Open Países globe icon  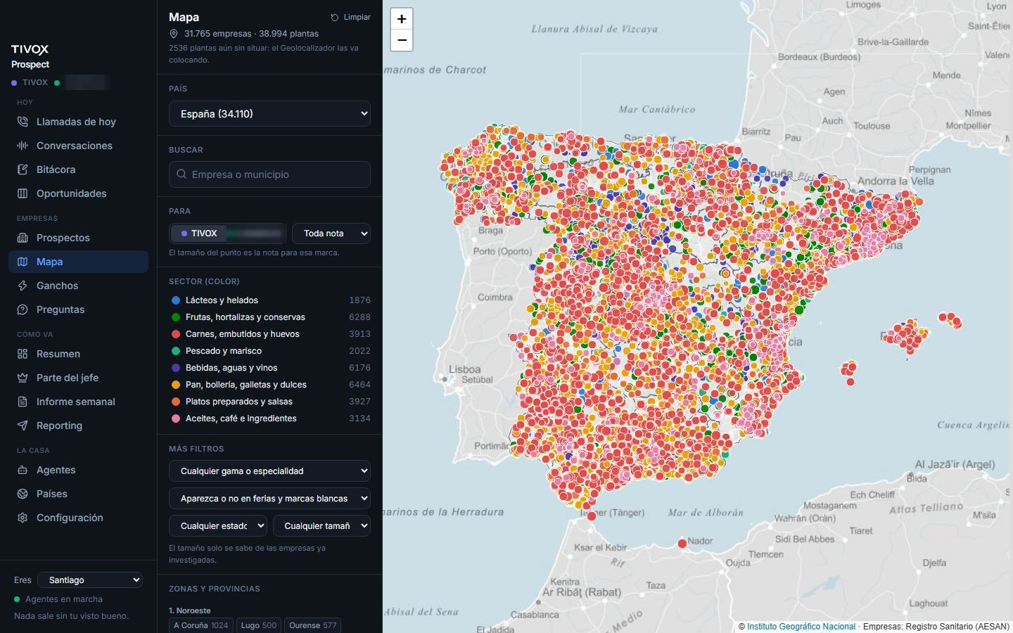23,494
